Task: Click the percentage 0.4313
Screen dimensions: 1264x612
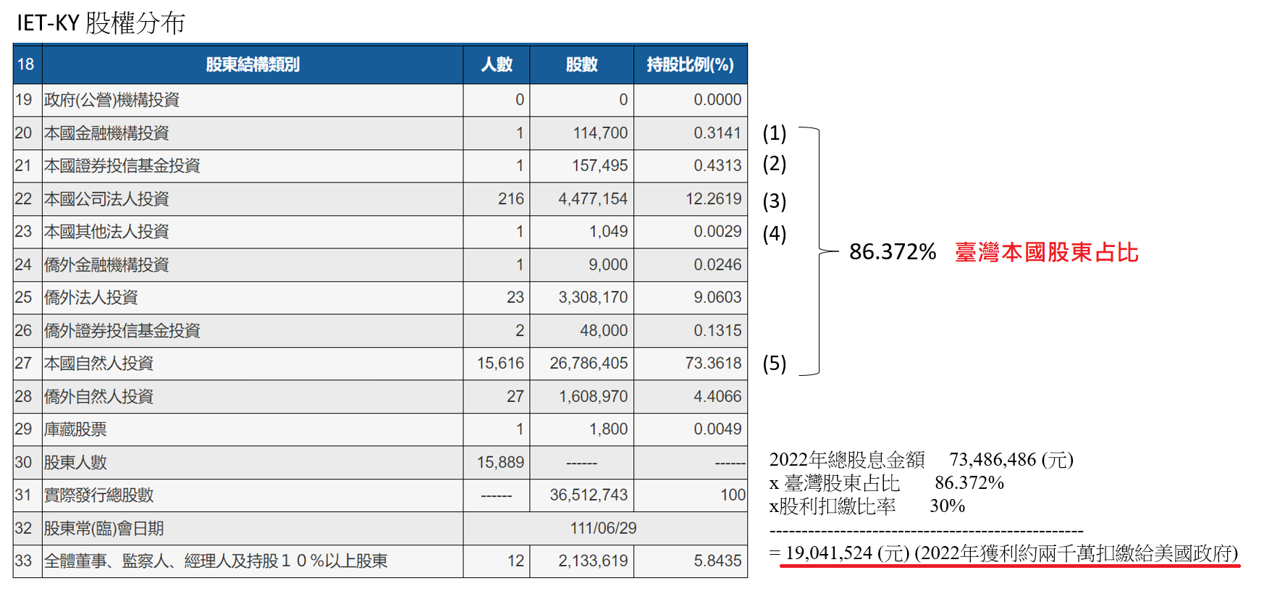Action: click(x=717, y=166)
